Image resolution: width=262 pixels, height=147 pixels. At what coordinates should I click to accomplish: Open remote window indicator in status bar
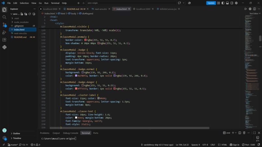point(4,145)
